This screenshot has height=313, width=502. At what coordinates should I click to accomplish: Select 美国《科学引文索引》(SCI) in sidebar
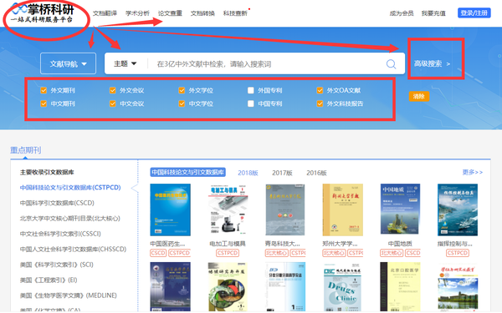(57, 265)
